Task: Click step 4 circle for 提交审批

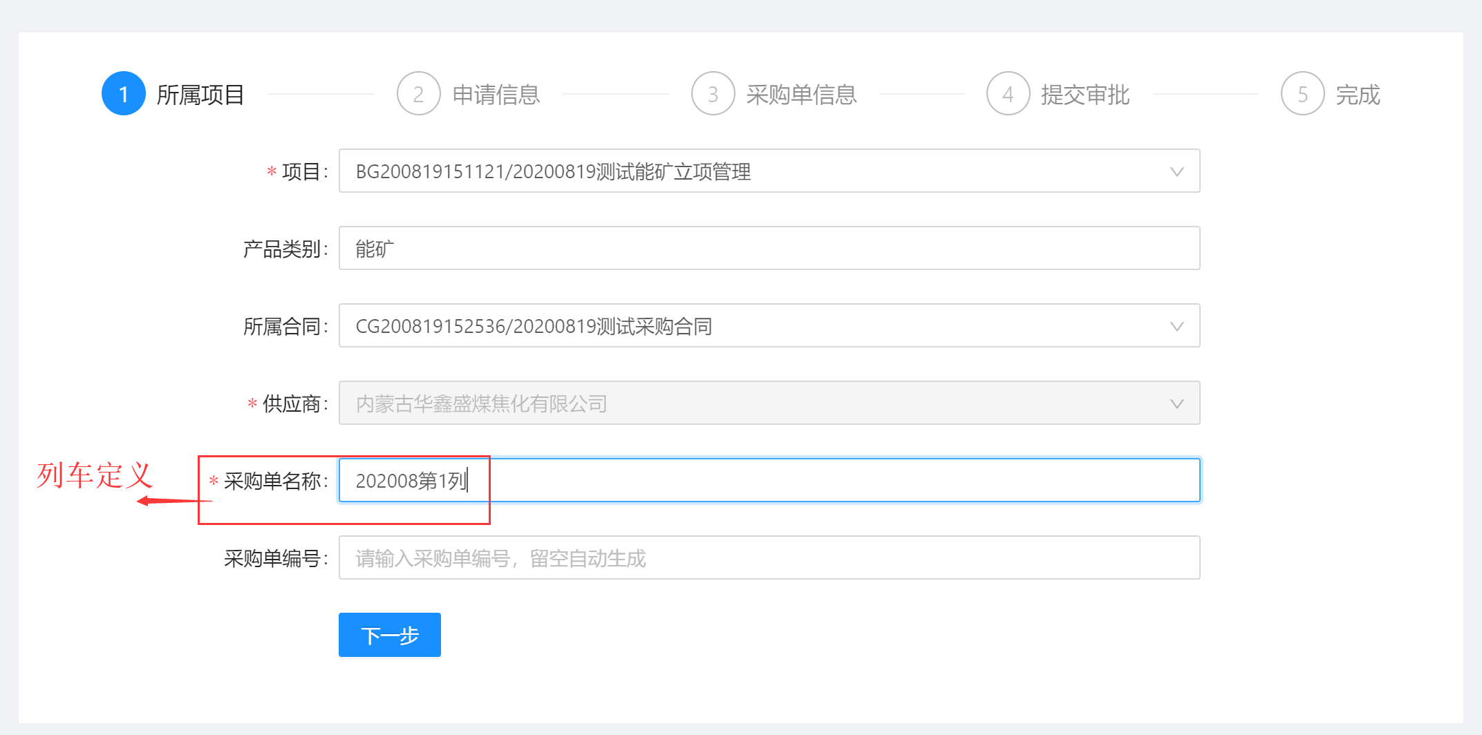Action: (x=1009, y=94)
